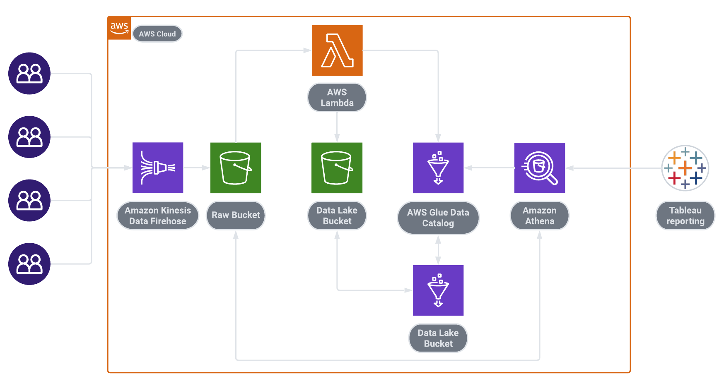Select the AWS Cloud label

tap(157, 34)
